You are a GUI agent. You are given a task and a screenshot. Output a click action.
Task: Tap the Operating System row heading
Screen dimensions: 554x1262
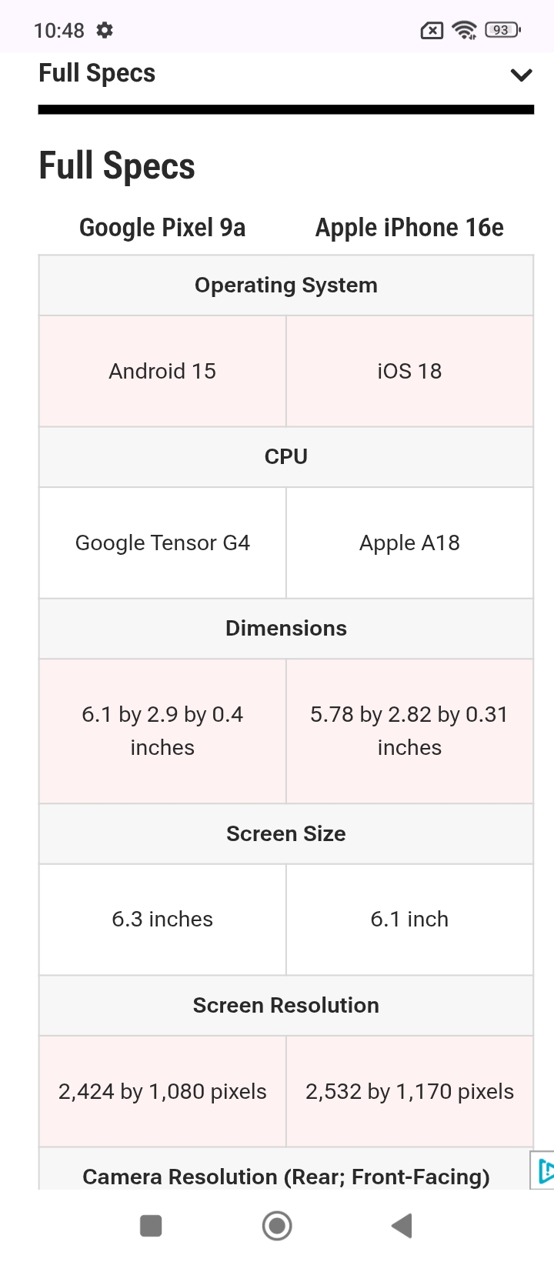coord(285,285)
